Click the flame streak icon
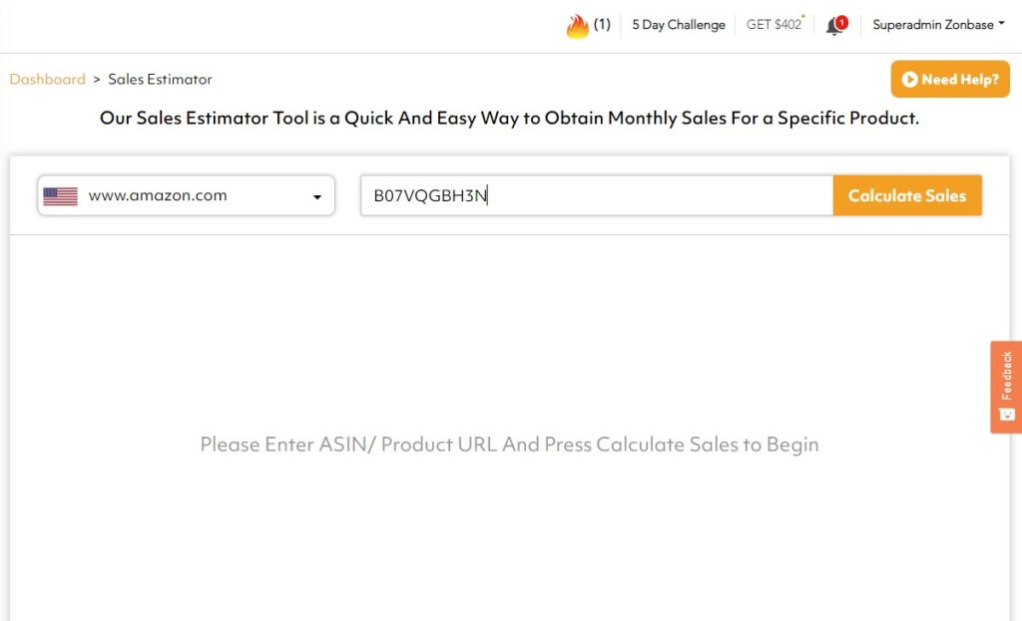 click(x=577, y=26)
